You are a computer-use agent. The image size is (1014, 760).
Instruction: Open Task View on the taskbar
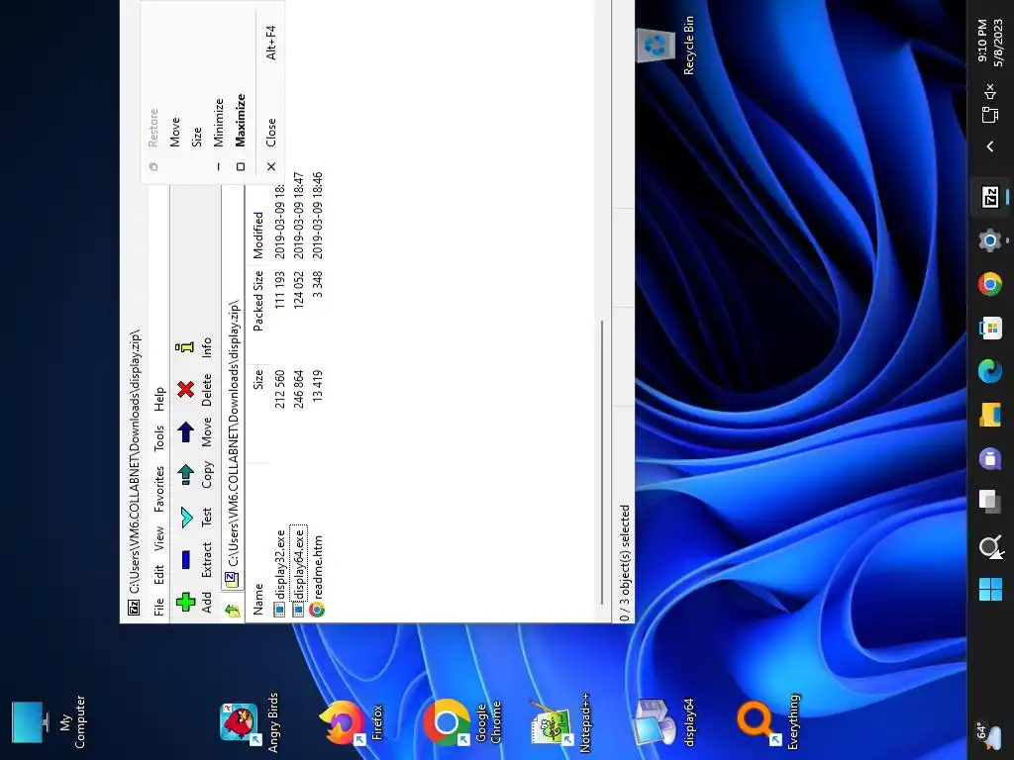pos(990,501)
